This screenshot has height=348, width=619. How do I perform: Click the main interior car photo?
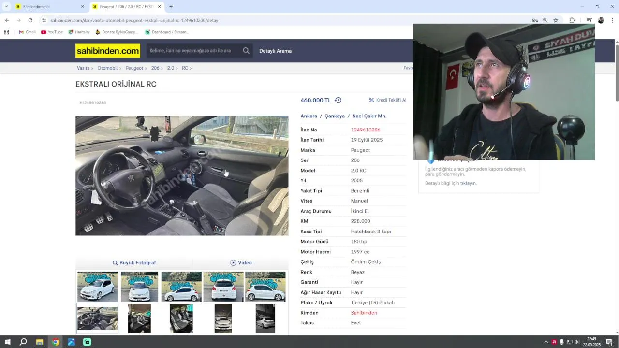pos(182,176)
